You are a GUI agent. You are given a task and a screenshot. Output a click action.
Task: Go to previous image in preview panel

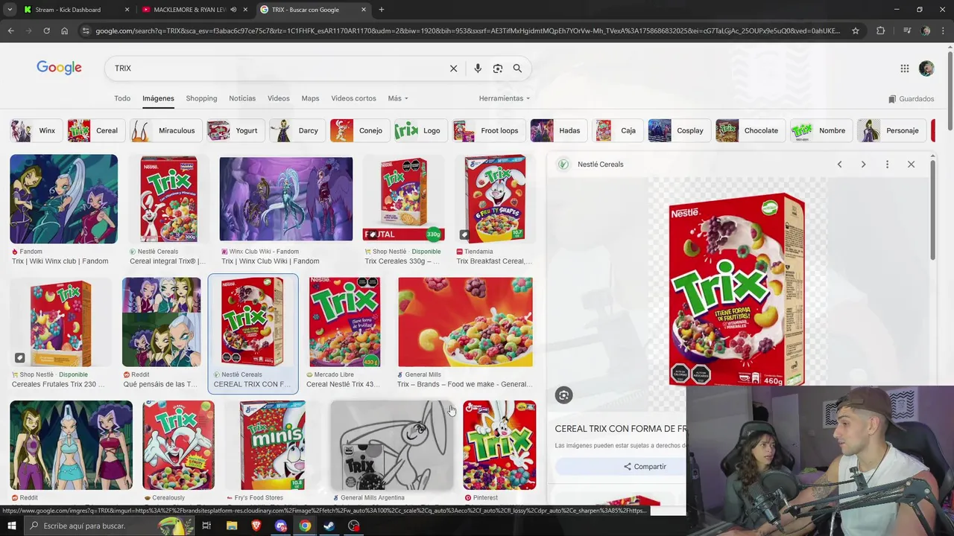pos(839,165)
